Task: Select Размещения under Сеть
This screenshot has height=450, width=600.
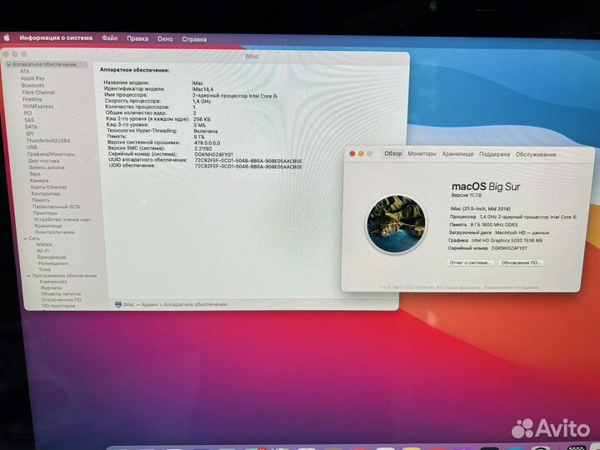Action: coord(52,263)
